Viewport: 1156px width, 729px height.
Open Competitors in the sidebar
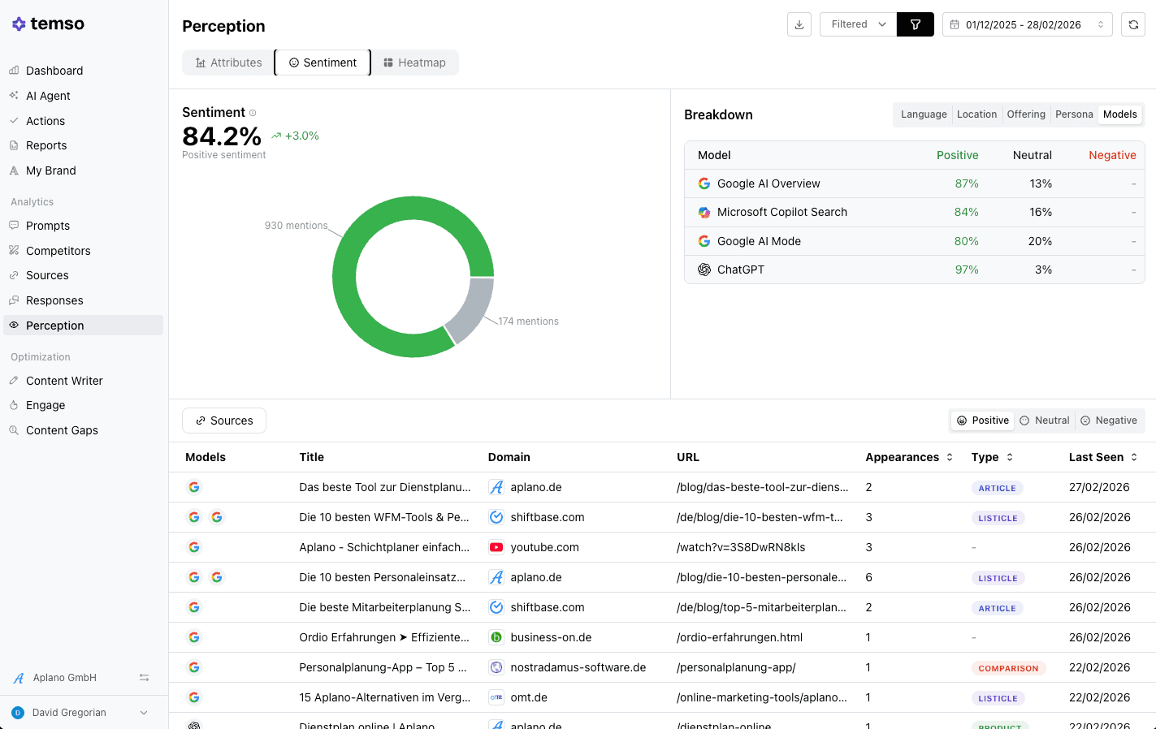[58, 251]
